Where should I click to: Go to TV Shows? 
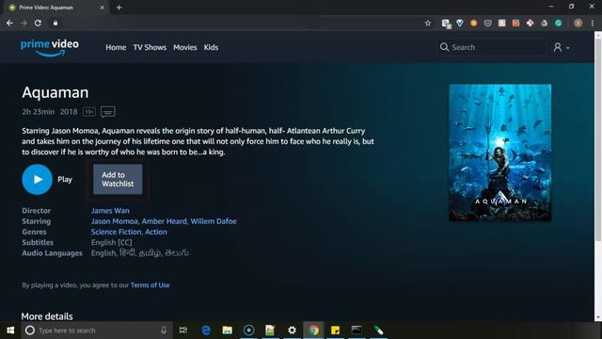(x=150, y=47)
